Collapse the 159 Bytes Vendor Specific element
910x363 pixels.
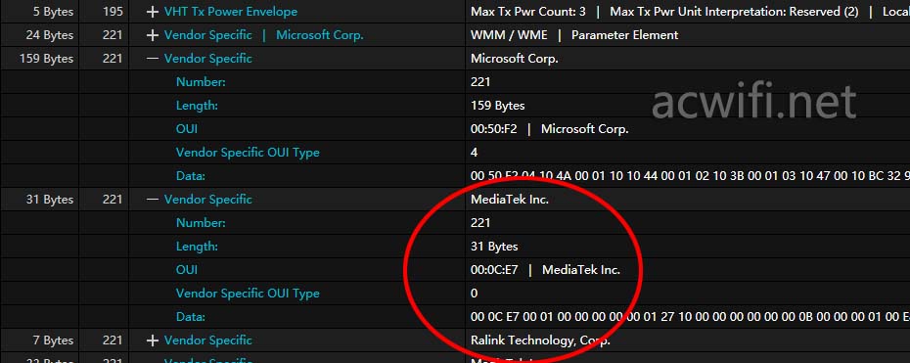(153, 59)
